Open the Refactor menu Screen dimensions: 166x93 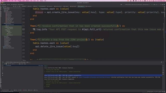pyautogui.click(x=27, y=1)
